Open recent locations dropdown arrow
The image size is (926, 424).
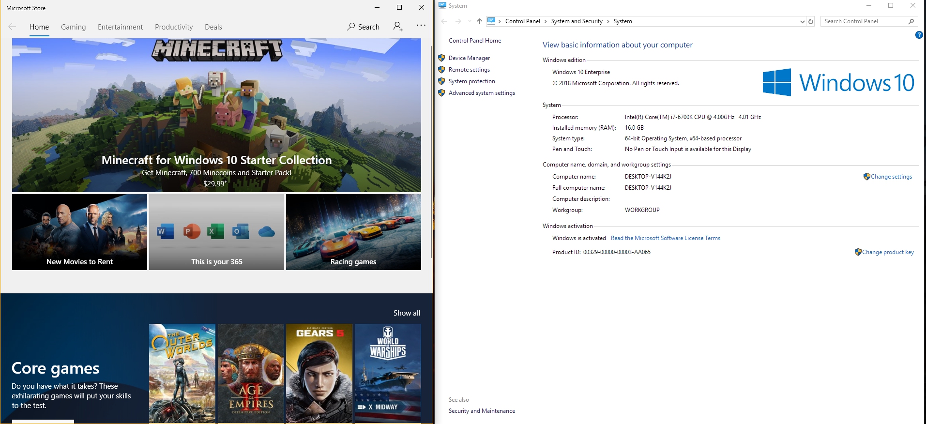pos(470,21)
